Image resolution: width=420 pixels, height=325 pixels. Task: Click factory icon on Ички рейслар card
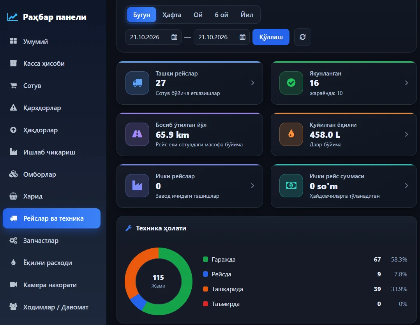(137, 186)
